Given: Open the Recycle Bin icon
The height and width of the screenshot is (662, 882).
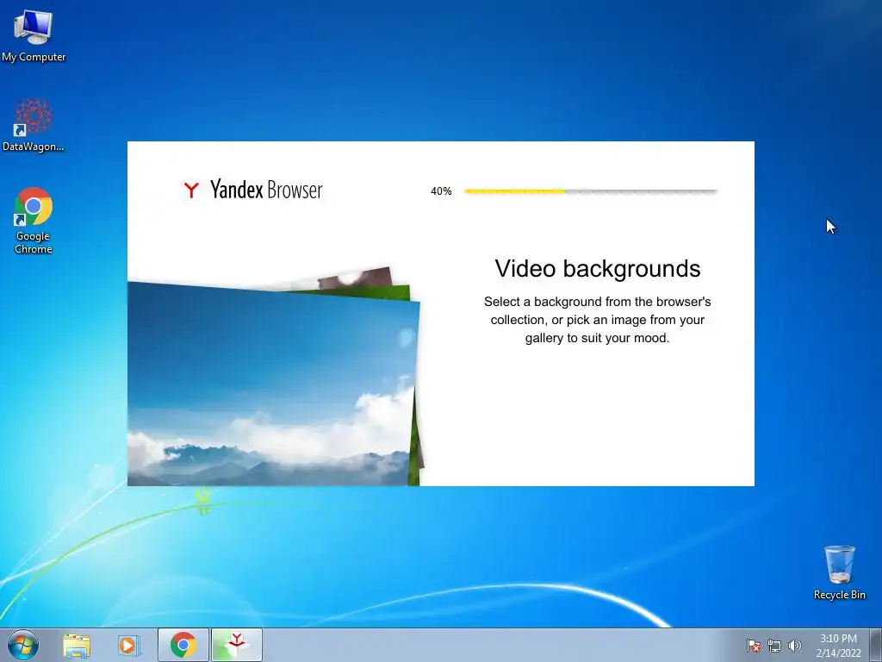Looking at the screenshot, I should coord(839,572).
